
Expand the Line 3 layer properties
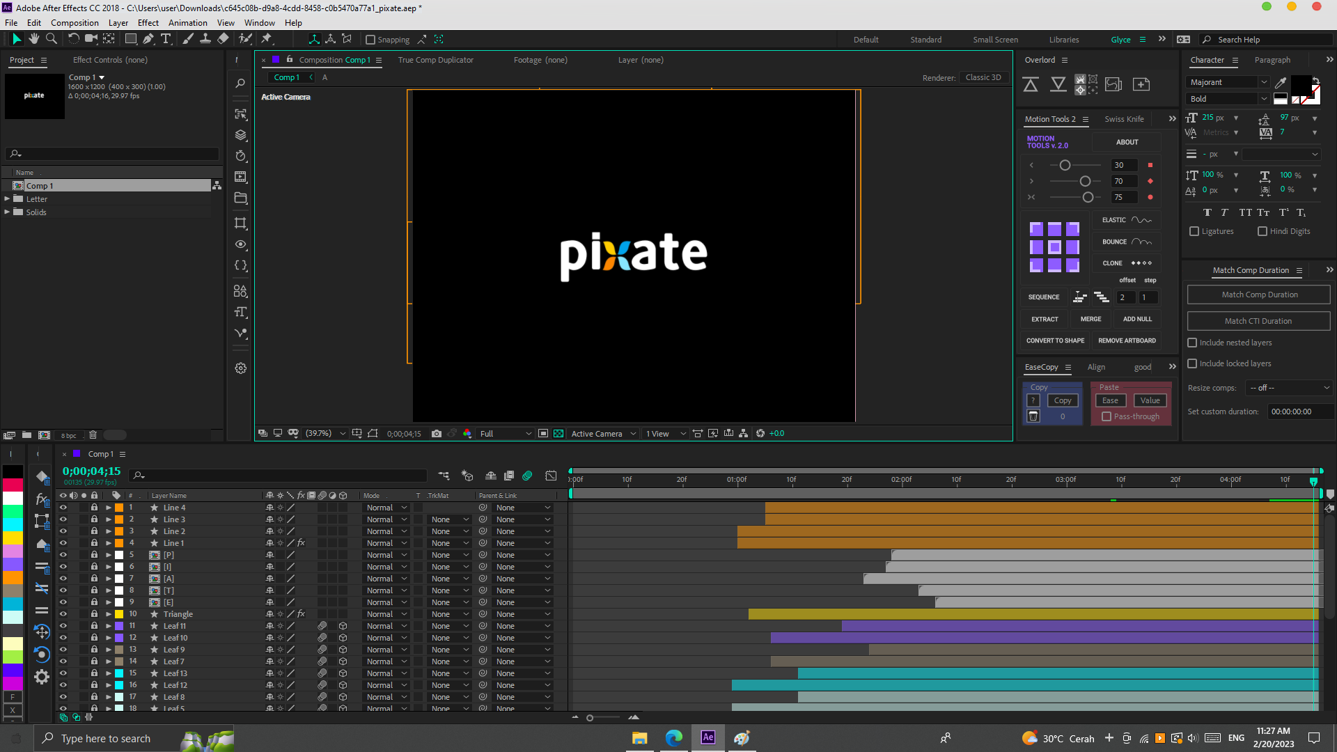coord(109,519)
